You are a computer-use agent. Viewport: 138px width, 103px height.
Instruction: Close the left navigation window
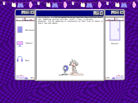pyautogui.click(x=32, y=12)
